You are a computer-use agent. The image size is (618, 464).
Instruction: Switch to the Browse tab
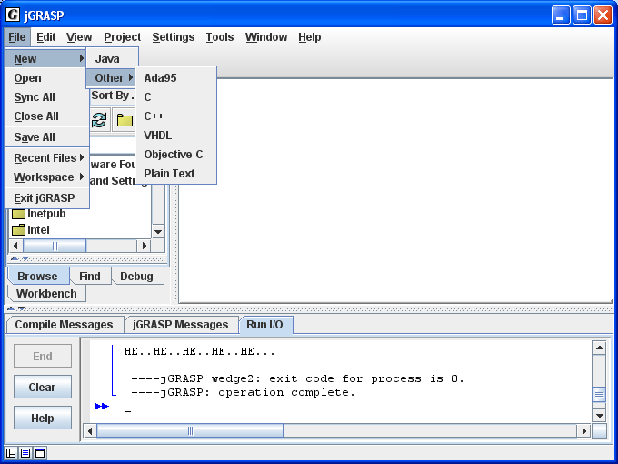[38, 276]
